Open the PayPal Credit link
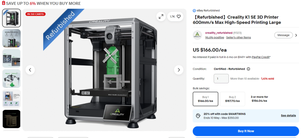The height and width of the screenshot is (138, 301). [261, 57]
